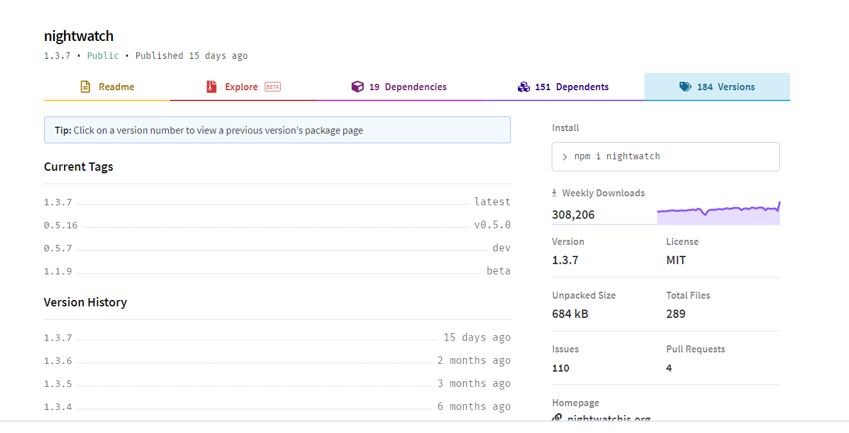This screenshot has height=433, width=849.
Task: Open the Readme tab
Action: point(107,87)
